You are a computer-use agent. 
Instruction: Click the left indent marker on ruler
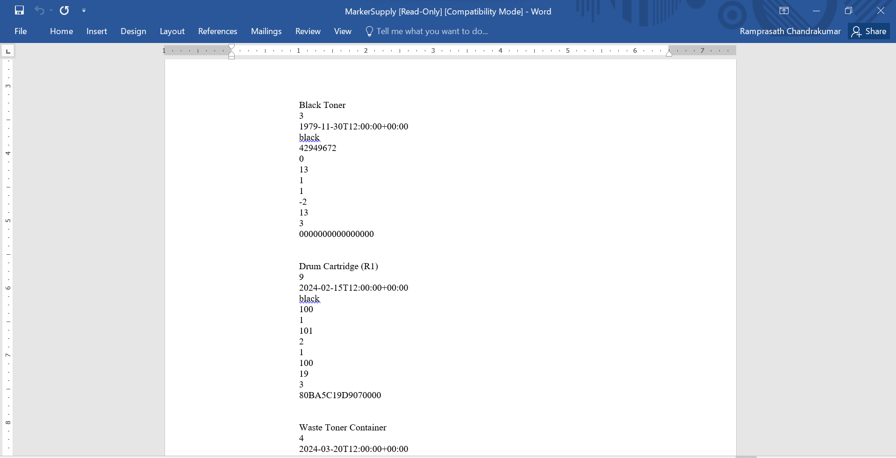[231, 56]
